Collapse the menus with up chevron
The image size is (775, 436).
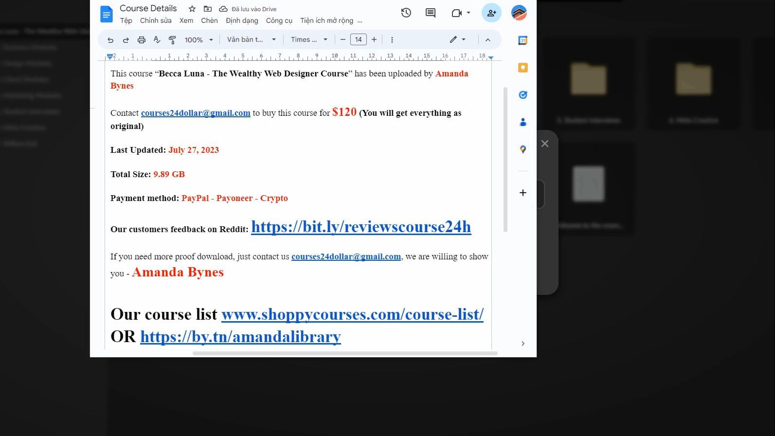[x=488, y=40]
